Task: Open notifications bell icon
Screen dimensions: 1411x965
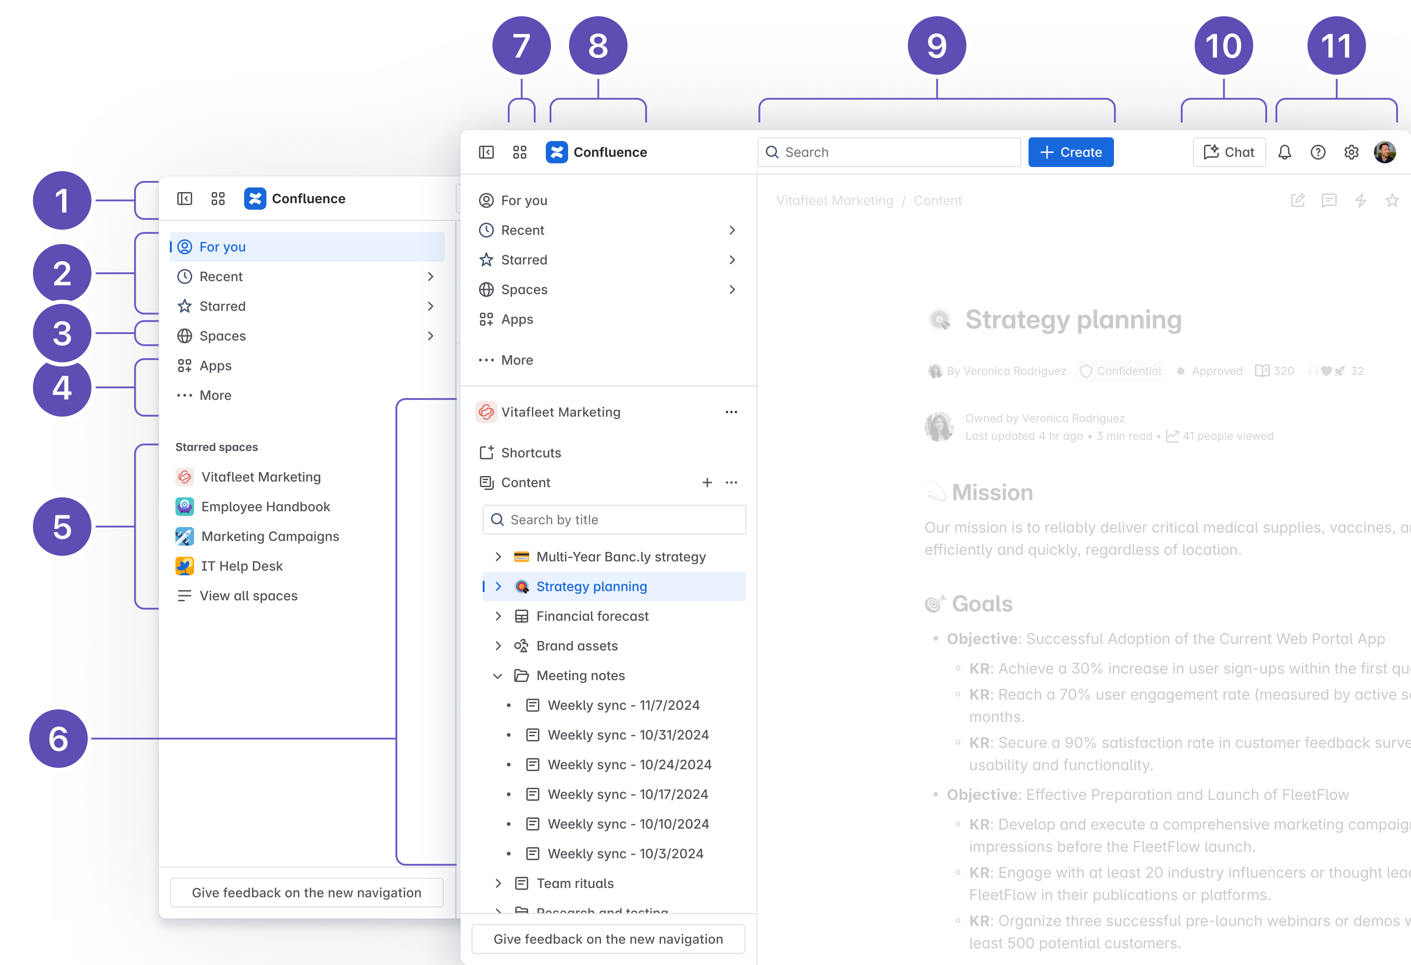Action: (1285, 152)
